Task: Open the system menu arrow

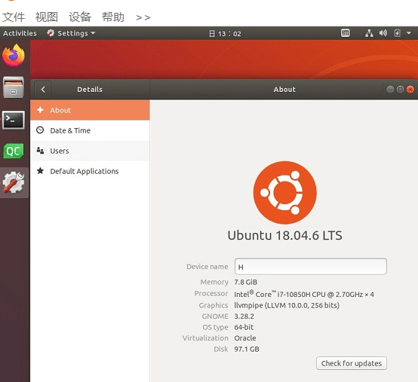Action: tap(409, 33)
